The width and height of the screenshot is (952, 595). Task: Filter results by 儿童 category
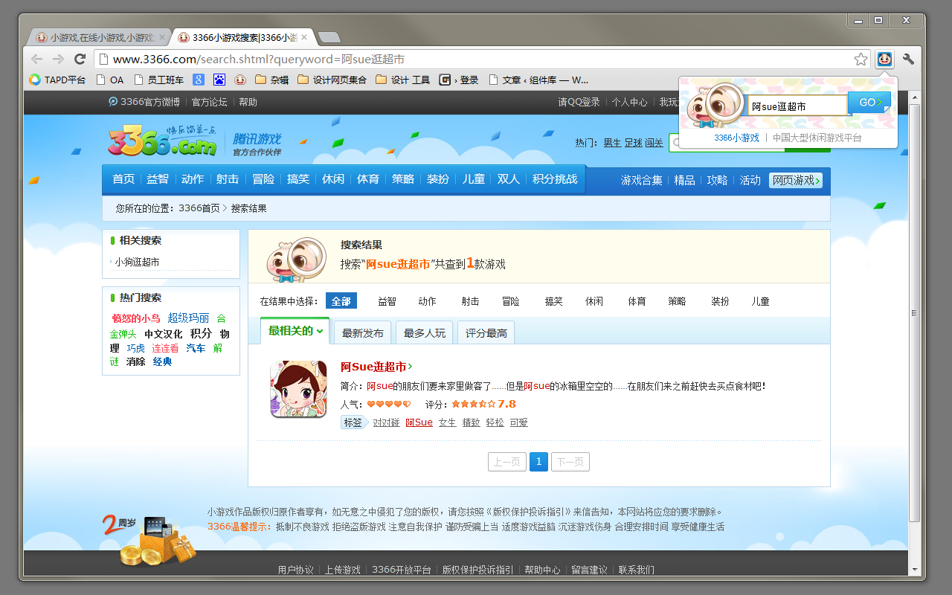(x=760, y=301)
